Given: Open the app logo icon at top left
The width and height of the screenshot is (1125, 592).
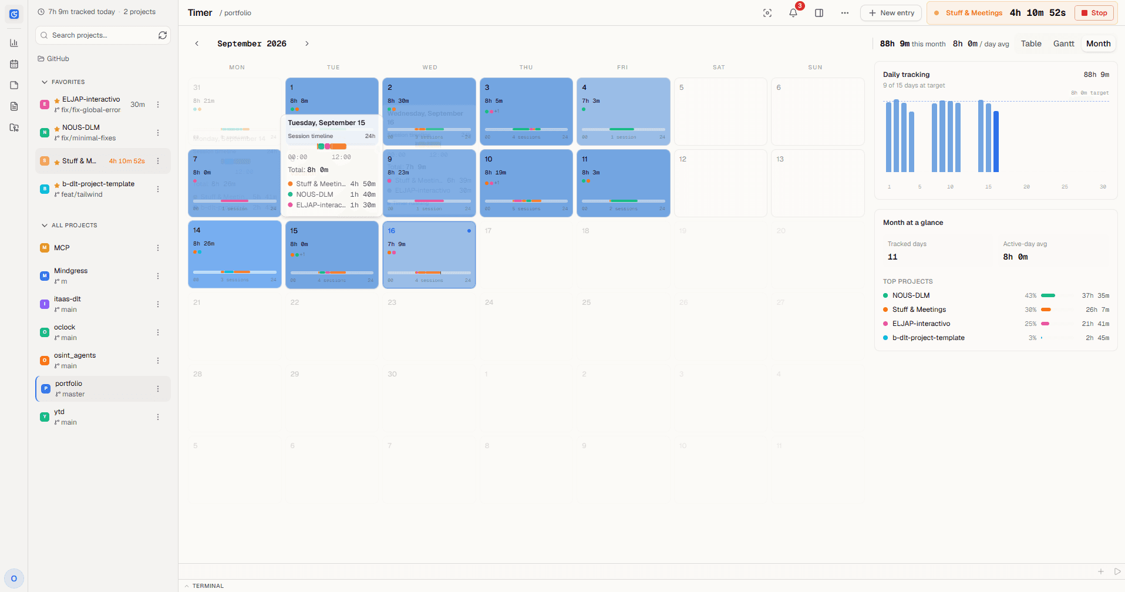Looking at the screenshot, I should [14, 14].
